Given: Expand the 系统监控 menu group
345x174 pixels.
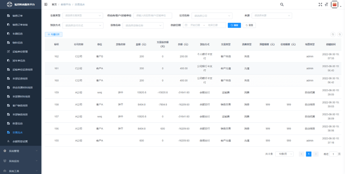Looking at the screenshot, I should pyautogui.click(x=21, y=161).
